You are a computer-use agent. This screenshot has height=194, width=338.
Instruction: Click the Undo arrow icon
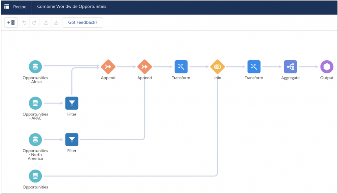tap(24, 22)
